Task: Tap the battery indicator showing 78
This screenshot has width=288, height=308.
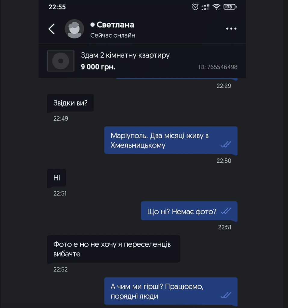Action: click(230, 7)
